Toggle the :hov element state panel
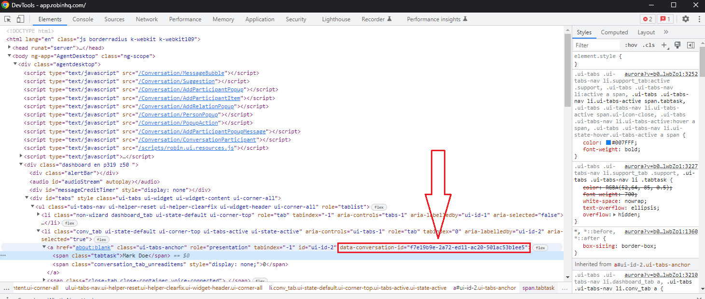Screen dimensions: 705x299 click(631, 45)
